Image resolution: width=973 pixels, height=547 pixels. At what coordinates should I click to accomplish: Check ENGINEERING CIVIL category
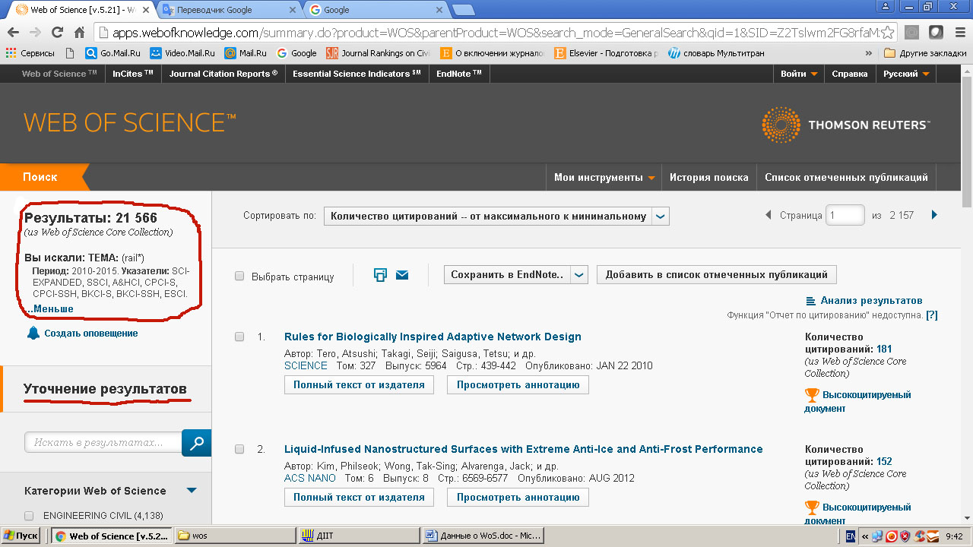pos(30,516)
